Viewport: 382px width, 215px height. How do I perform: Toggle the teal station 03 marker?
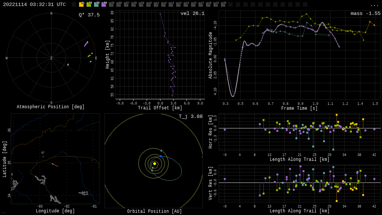[96, 4]
